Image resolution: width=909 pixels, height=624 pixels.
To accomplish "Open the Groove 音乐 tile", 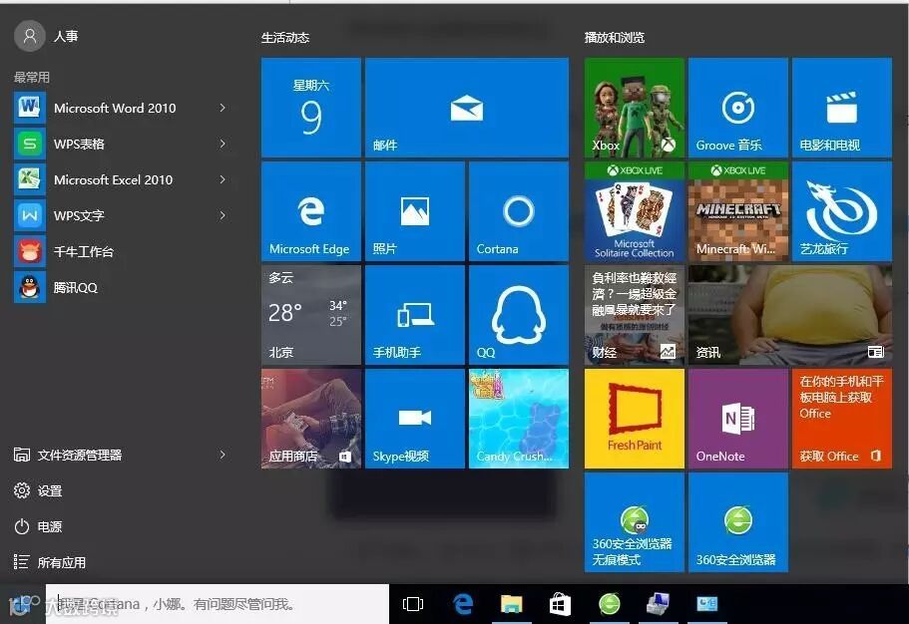I will [738, 108].
